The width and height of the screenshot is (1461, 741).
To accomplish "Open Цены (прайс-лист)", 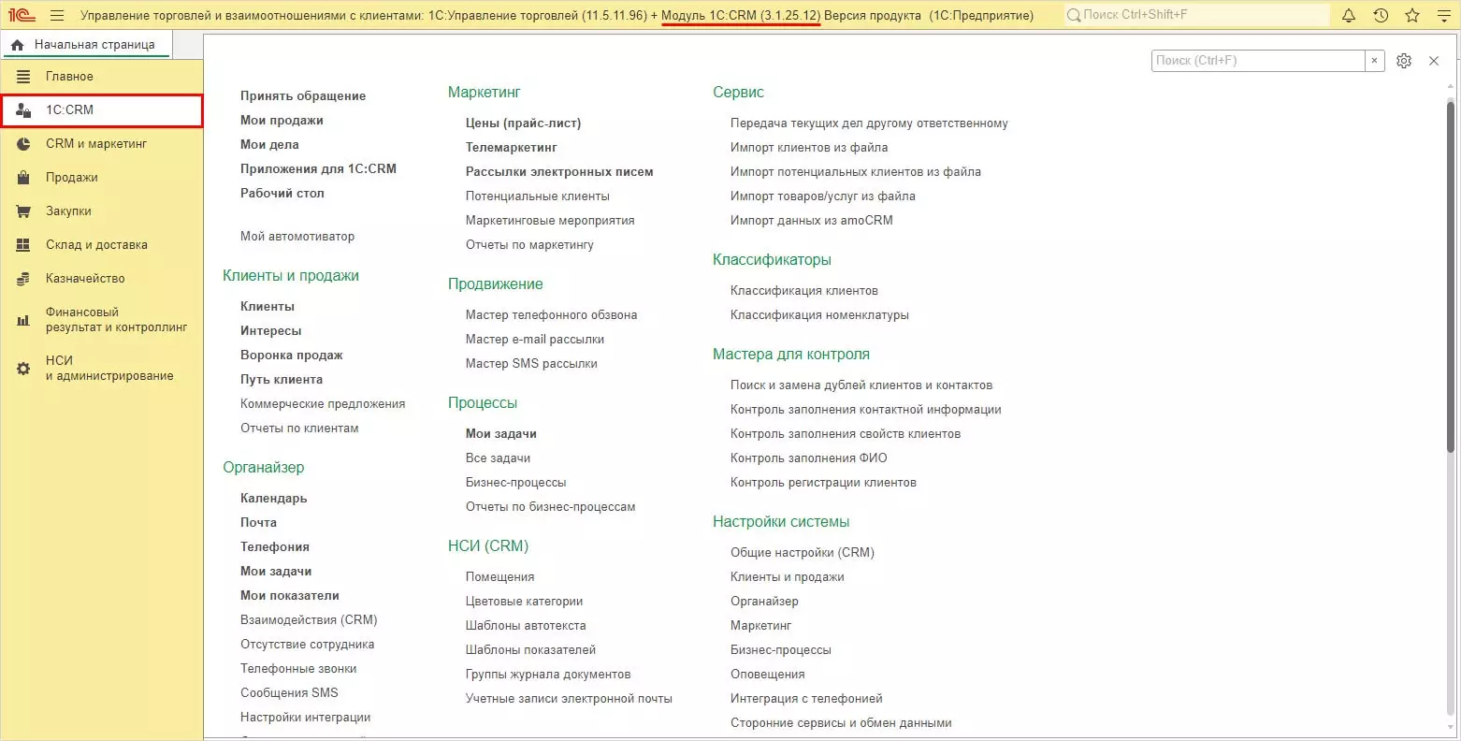I will coord(524,123).
